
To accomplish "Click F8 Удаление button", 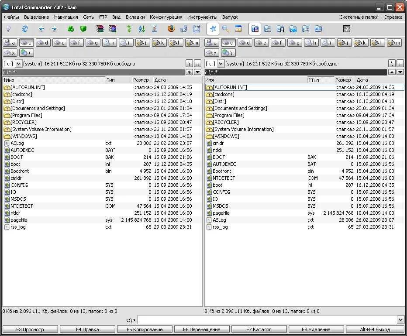I will [x=316, y=329].
